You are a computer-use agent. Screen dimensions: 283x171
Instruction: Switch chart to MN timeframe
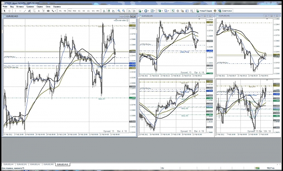[x=98, y=11]
